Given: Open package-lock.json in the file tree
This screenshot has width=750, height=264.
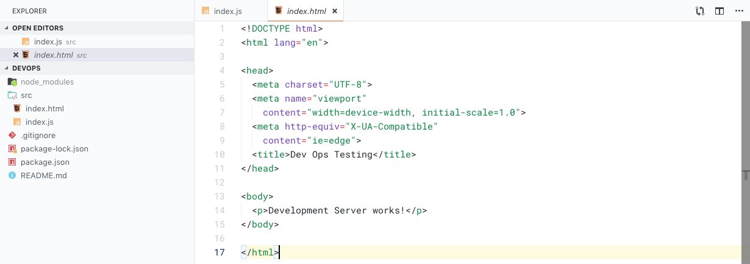Looking at the screenshot, I should click(54, 148).
